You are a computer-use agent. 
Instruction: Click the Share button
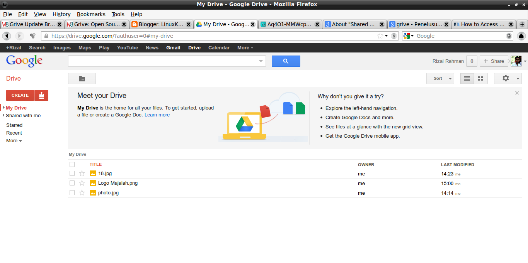494,61
